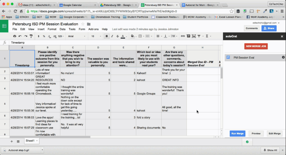Open the Functions sigma dropdown
The height and width of the screenshot is (155, 286).
pos(208,36)
